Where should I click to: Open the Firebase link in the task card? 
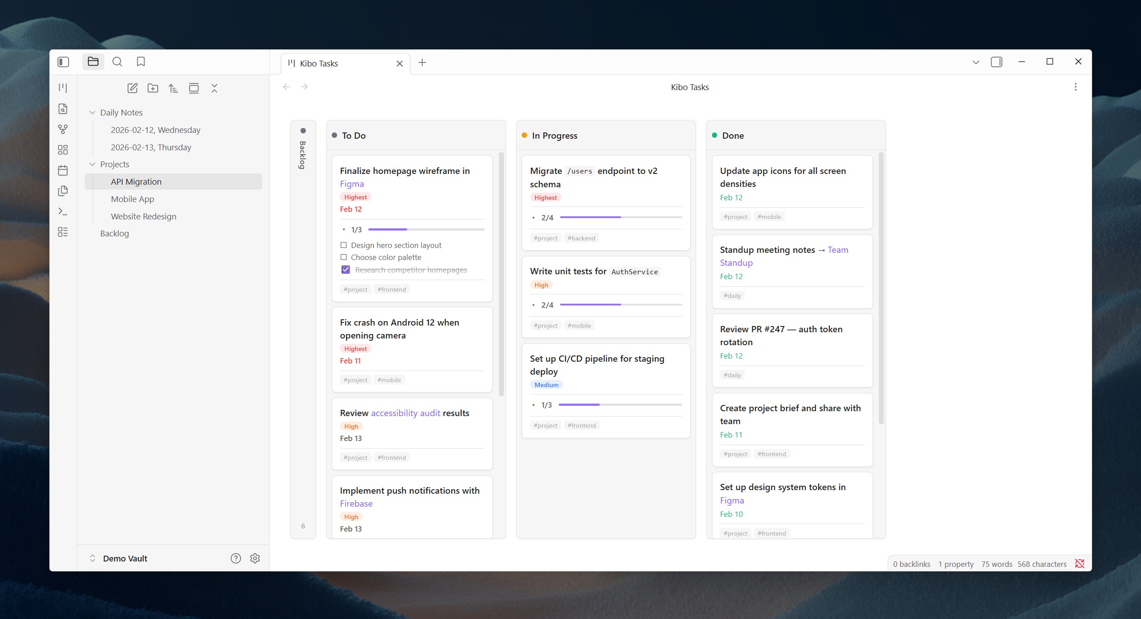click(x=356, y=503)
